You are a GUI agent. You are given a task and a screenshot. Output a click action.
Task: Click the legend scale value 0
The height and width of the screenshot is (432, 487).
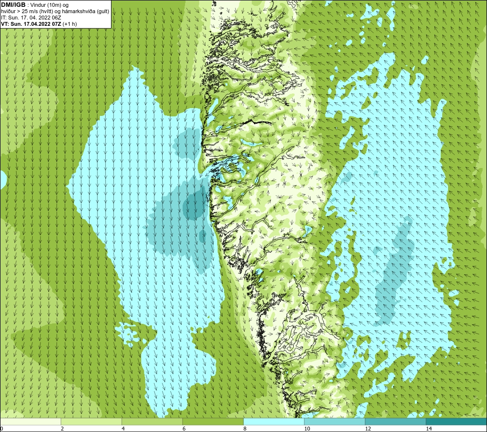[x=1, y=429]
